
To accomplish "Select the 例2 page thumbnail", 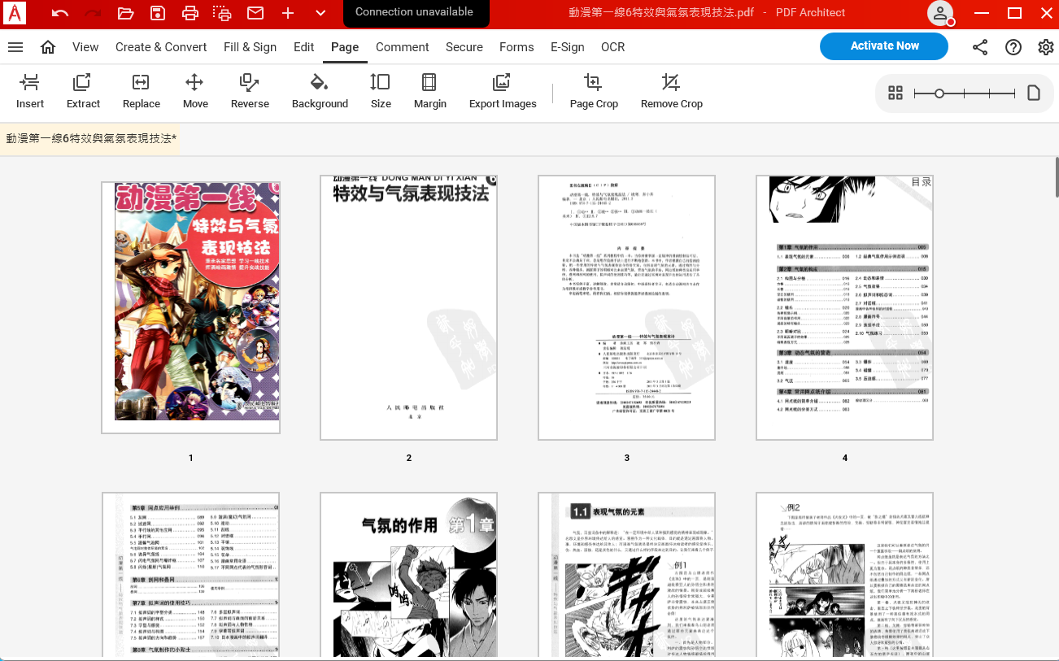I will point(845,574).
